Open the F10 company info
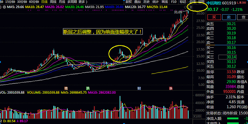 (x=174, y=2)
